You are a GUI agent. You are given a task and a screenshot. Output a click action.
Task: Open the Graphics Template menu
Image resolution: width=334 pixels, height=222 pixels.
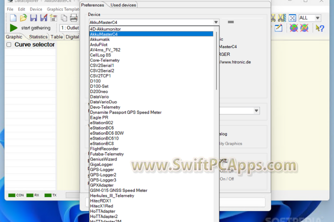click(63, 9)
